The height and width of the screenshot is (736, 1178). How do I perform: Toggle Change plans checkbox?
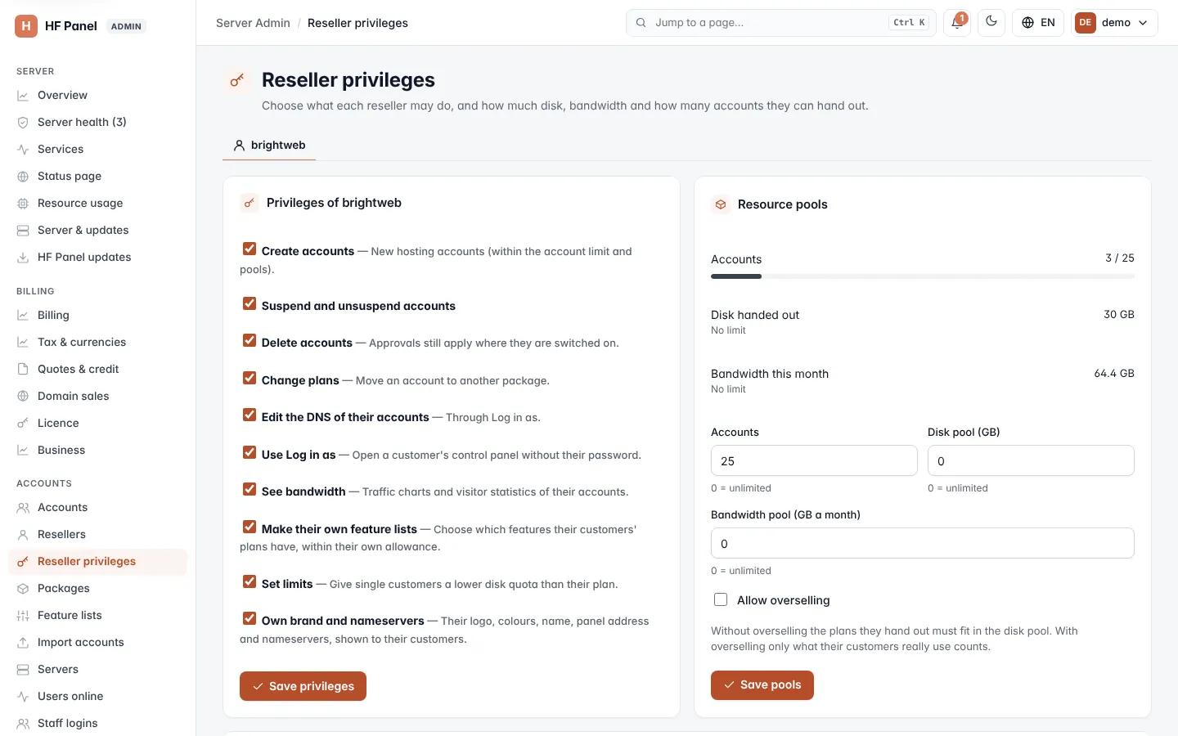click(x=250, y=378)
